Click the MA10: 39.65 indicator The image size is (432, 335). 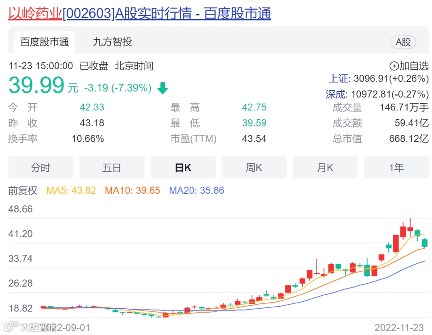(x=132, y=191)
